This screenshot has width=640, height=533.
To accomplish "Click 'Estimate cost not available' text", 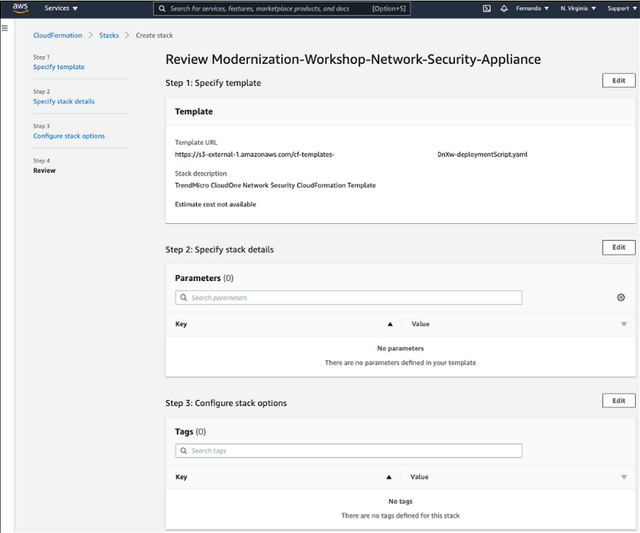I will coord(216,204).
